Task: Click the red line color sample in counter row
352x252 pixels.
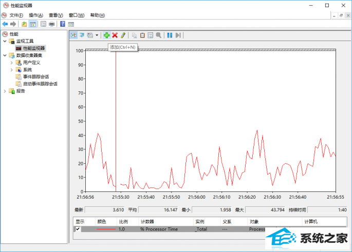Action: (x=106, y=229)
